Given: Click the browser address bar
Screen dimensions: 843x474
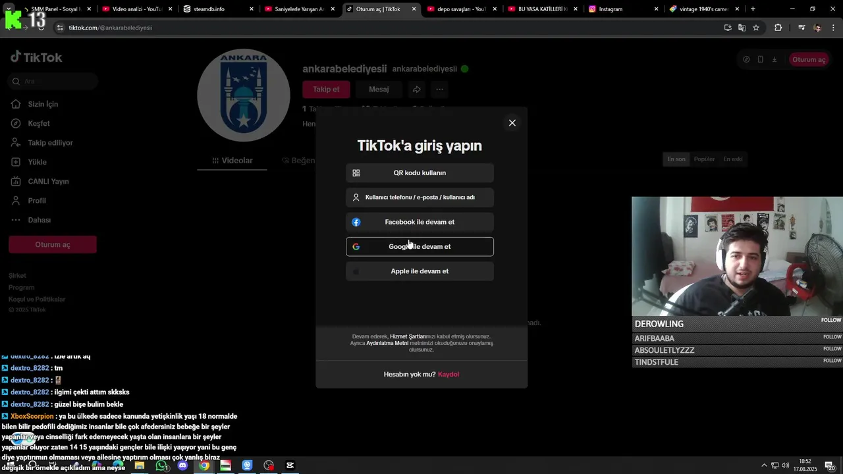Looking at the screenshot, I should point(389,28).
